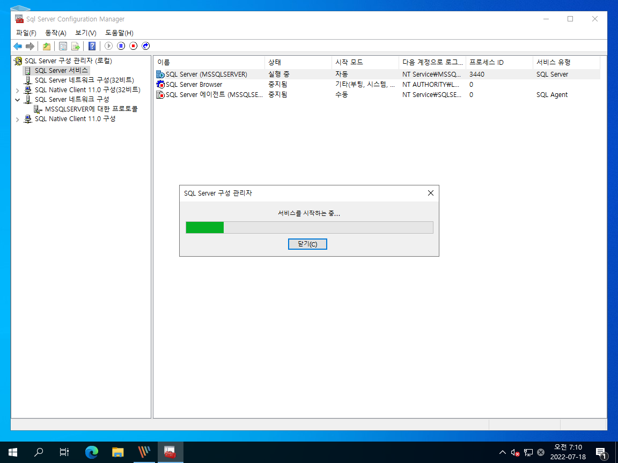Image resolution: width=618 pixels, height=463 pixels.
Task: Click the striped app icon on the taskbar
Action: pos(144,452)
